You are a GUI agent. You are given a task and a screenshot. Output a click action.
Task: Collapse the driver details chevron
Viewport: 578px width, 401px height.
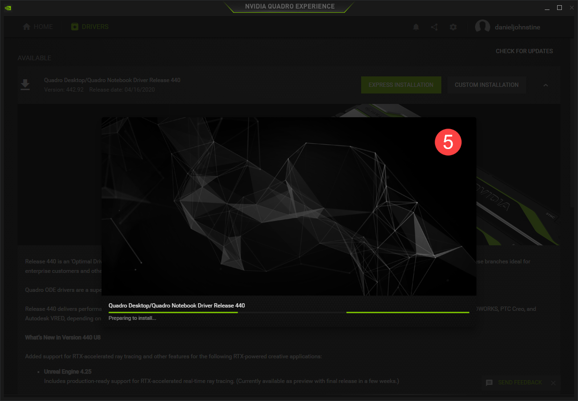click(x=546, y=85)
